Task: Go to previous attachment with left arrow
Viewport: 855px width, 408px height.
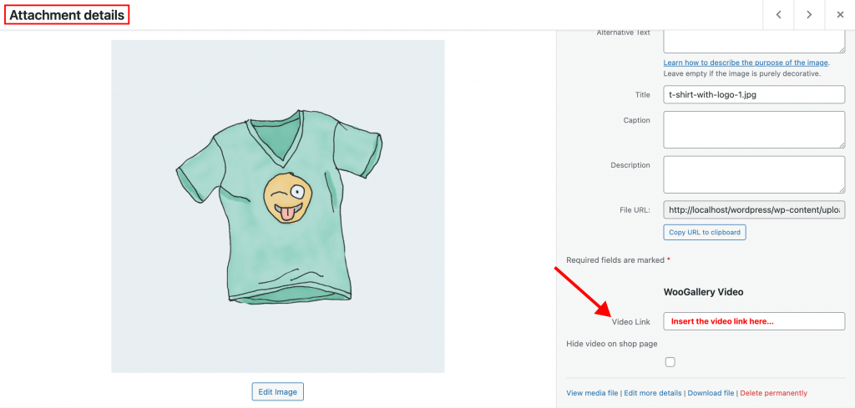Action: pos(778,15)
